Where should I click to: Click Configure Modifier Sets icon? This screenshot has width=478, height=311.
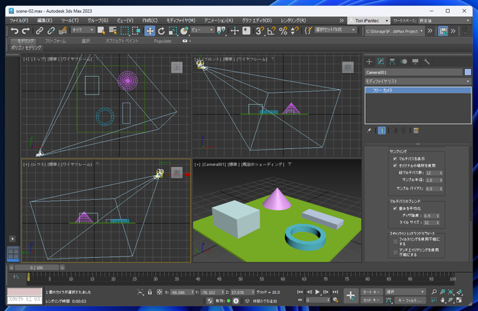tap(416, 130)
